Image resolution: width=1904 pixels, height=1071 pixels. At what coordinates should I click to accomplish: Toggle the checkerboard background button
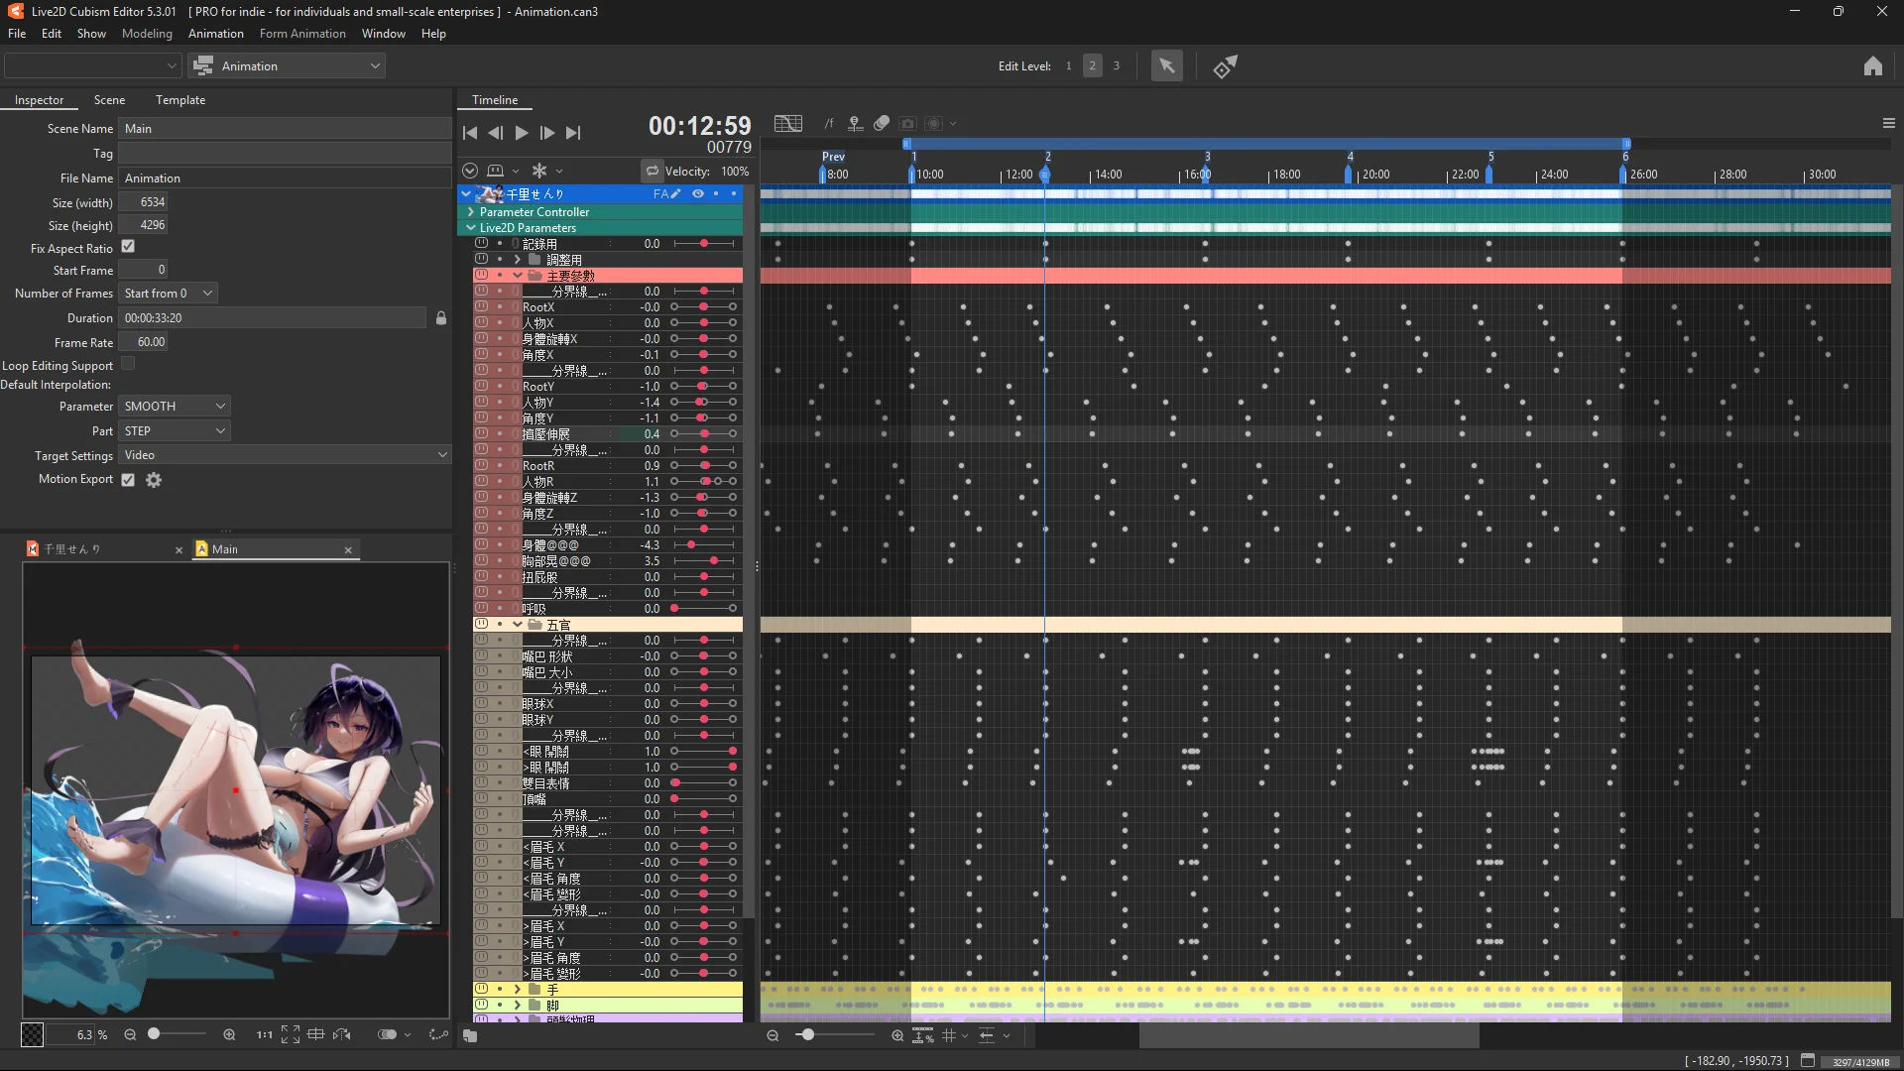click(x=33, y=1034)
